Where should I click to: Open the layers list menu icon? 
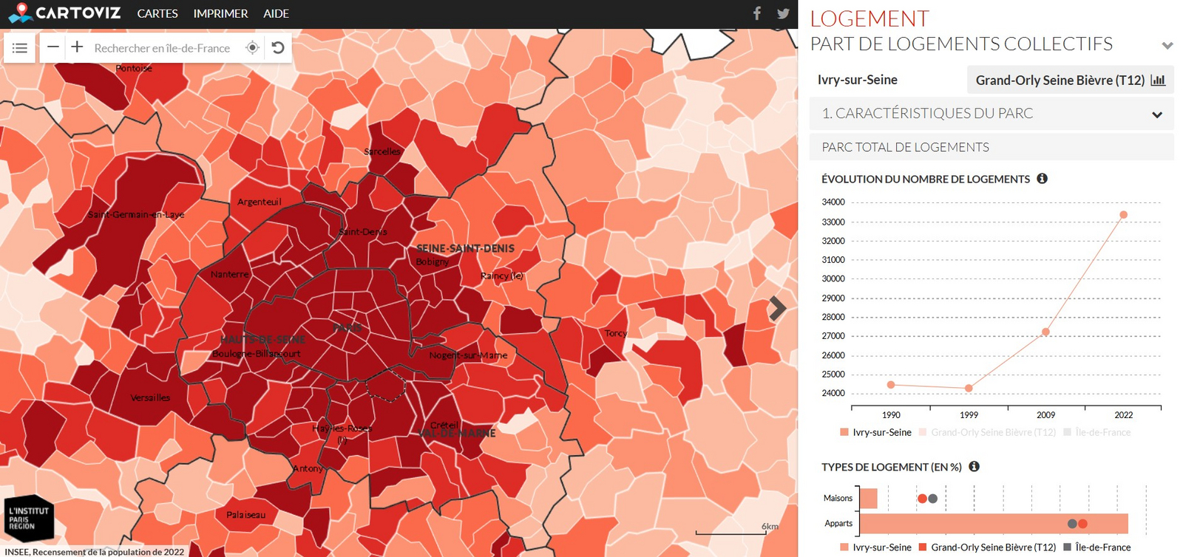pyautogui.click(x=20, y=48)
